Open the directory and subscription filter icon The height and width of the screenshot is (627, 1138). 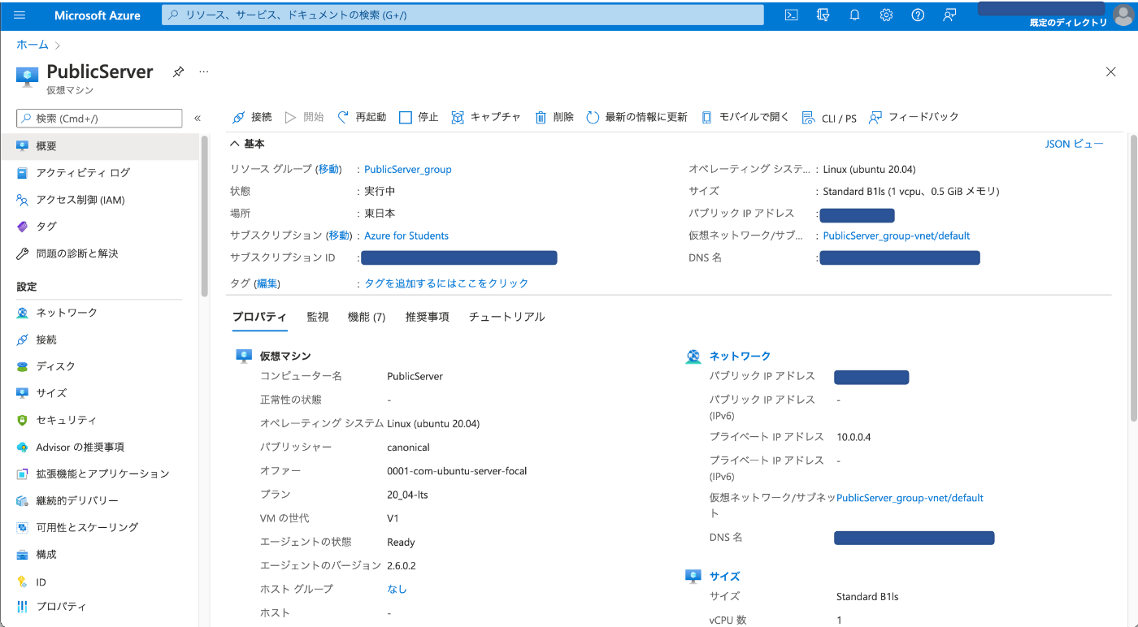pos(823,15)
